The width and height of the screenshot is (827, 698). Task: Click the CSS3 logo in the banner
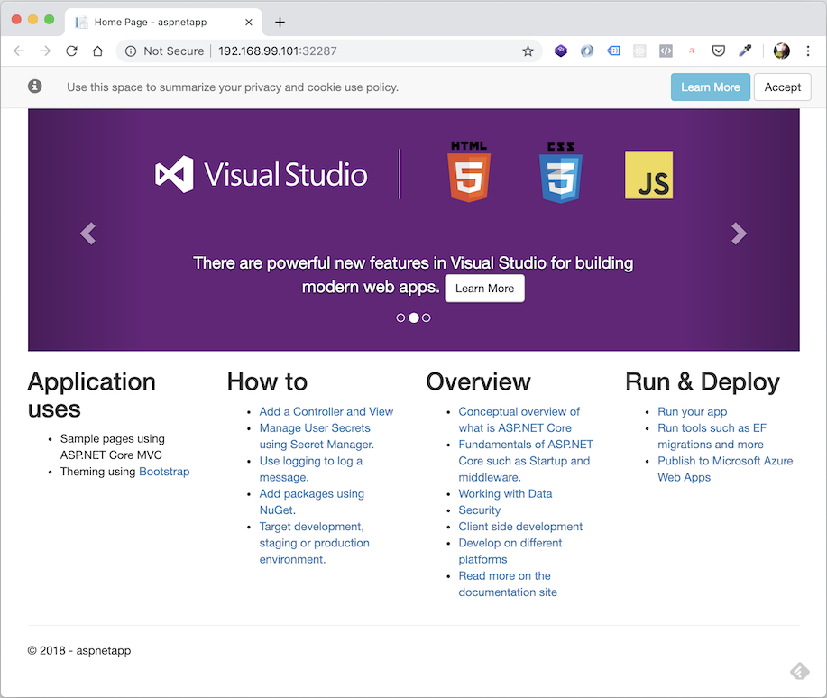click(561, 172)
